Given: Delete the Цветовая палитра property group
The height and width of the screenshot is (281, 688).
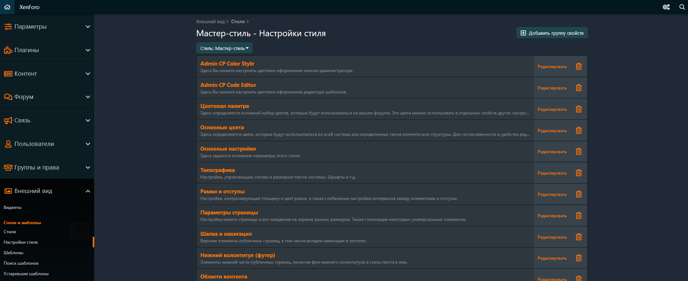Looking at the screenshot, I should point(579,109).
